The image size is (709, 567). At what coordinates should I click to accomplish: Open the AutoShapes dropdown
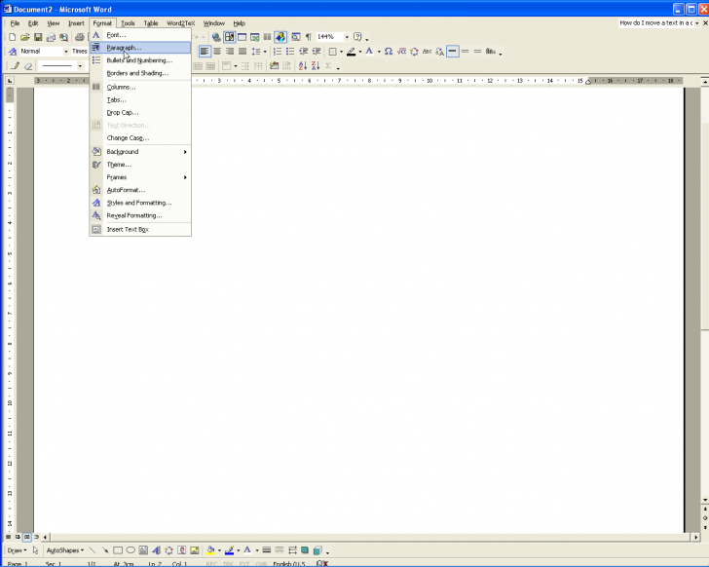point(65,550)
